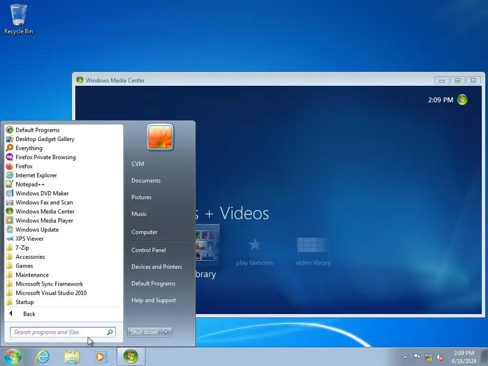Launch XPS Viewer icon
Viewport: 488px width, 366px height.
coord(10,238)
